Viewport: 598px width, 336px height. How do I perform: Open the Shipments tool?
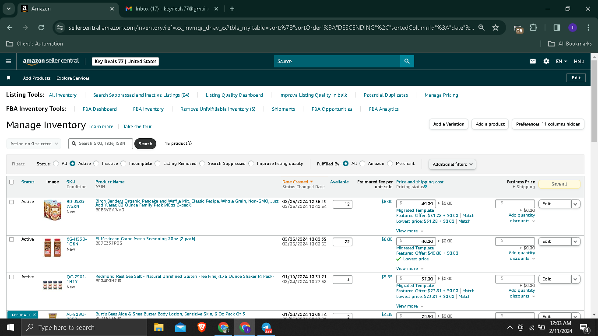click(283, 109)
